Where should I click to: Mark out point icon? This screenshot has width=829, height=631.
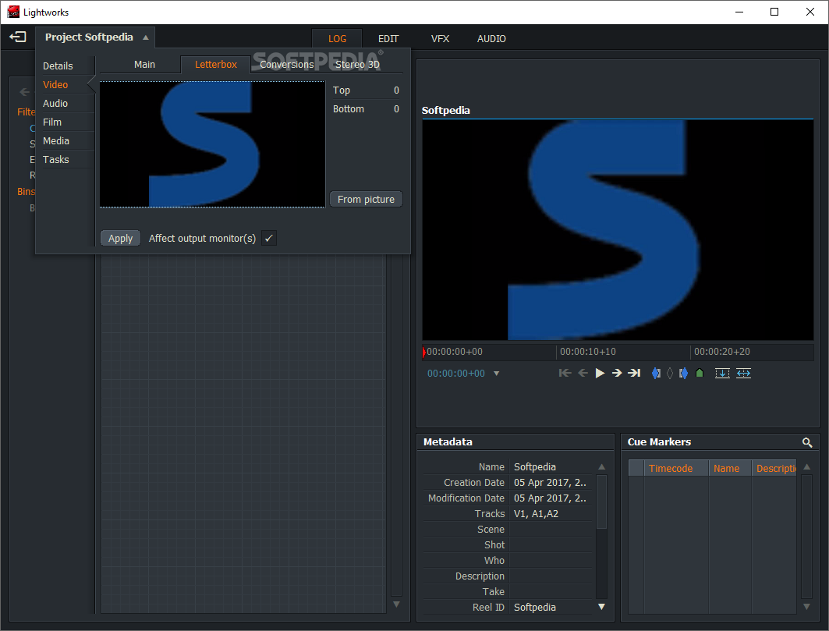683,373
